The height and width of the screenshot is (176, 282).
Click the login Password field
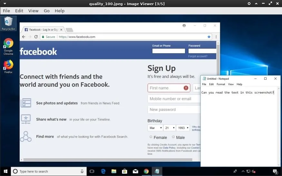202,51
